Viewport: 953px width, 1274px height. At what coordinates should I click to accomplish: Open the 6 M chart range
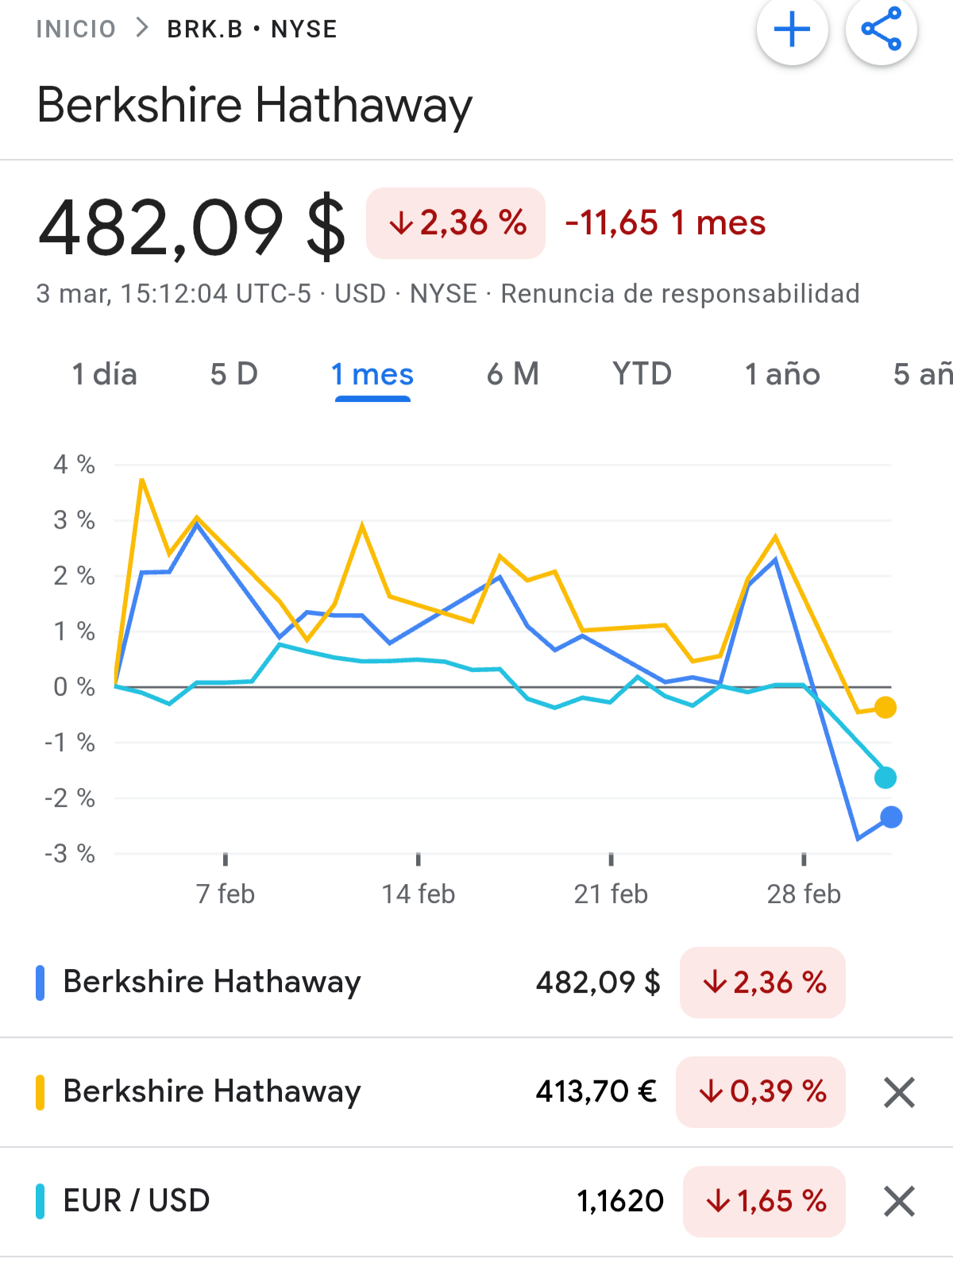(x=513, y=374)
